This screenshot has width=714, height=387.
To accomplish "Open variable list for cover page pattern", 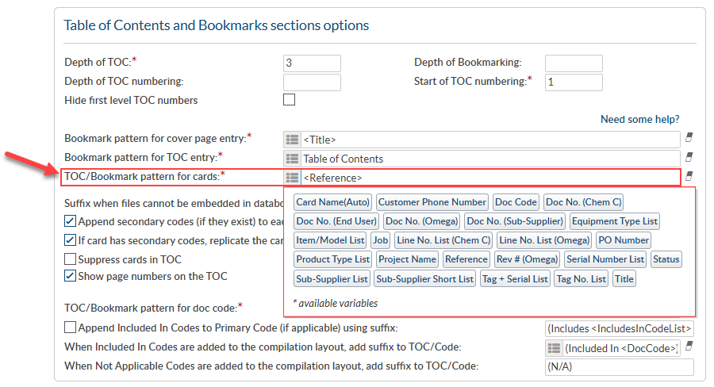I will click(x=292, y=140).
